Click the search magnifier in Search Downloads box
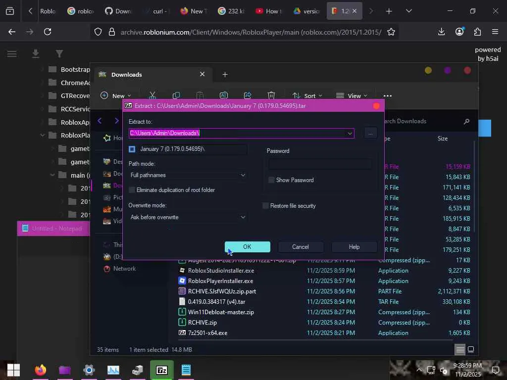The image size is (507, 380). click(466, 121)
